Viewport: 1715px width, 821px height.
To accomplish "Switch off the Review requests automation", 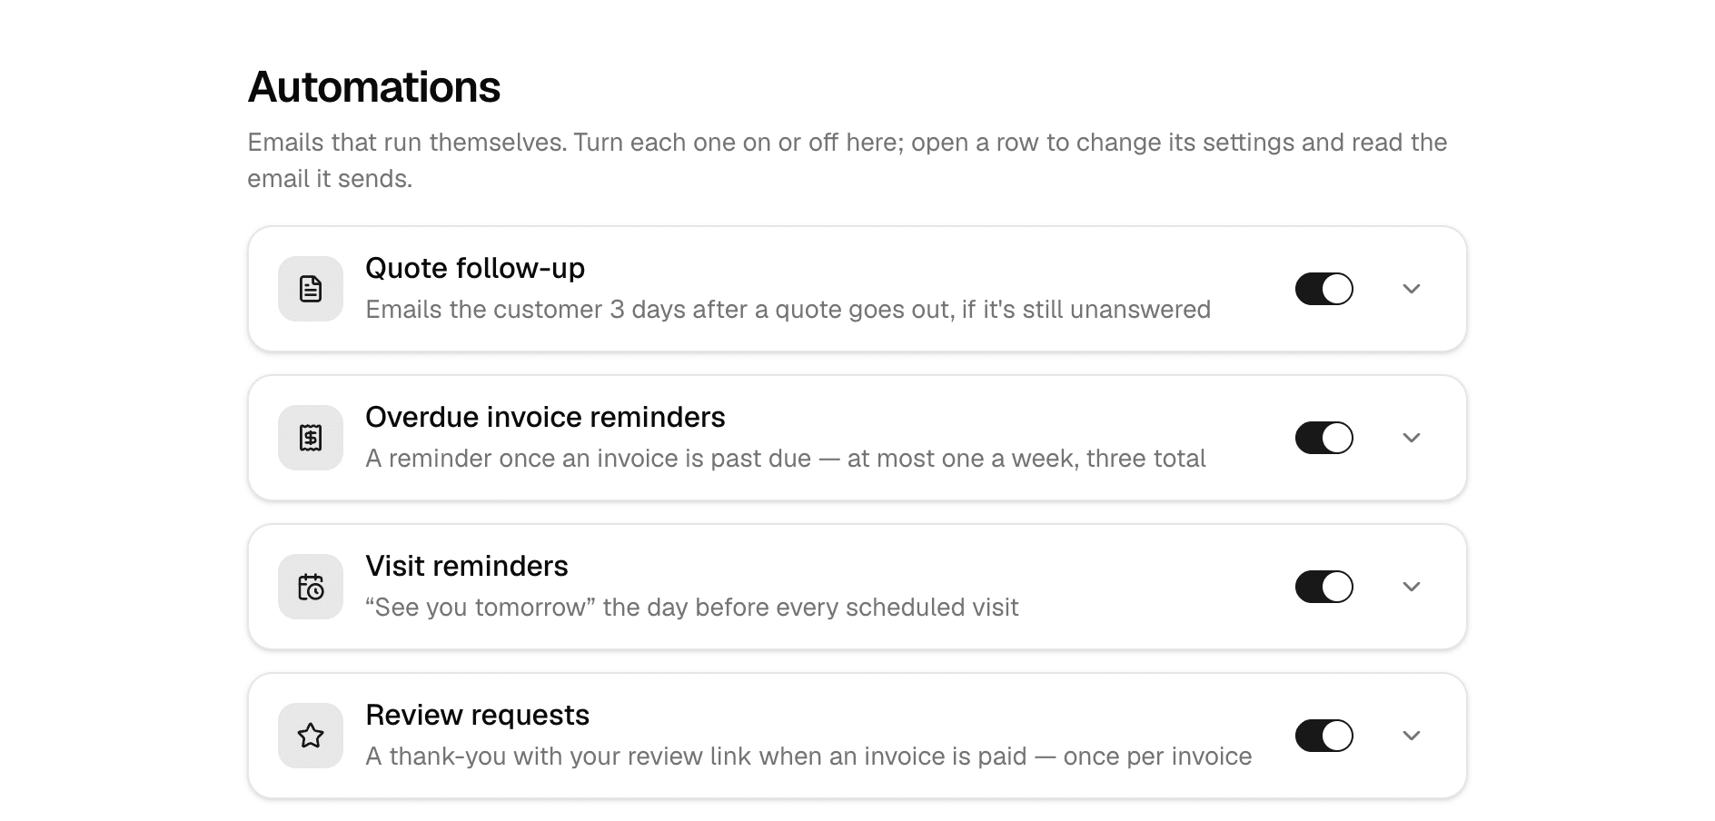I will [x=1323, y=736].
